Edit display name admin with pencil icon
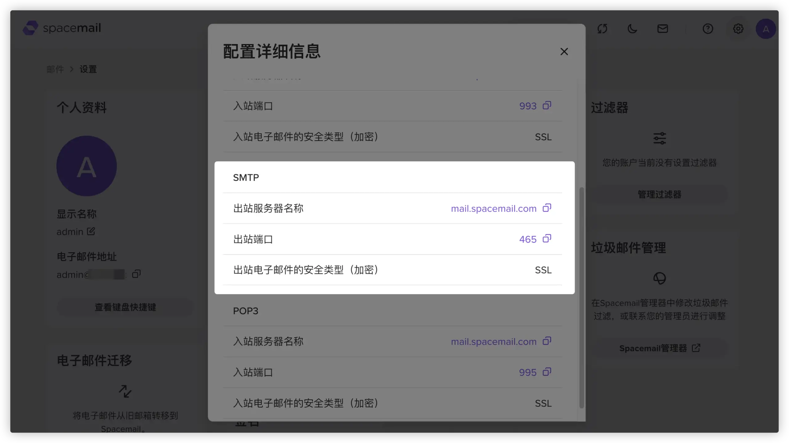Screen dimensions: 789x443 click(x=91, y=231)
